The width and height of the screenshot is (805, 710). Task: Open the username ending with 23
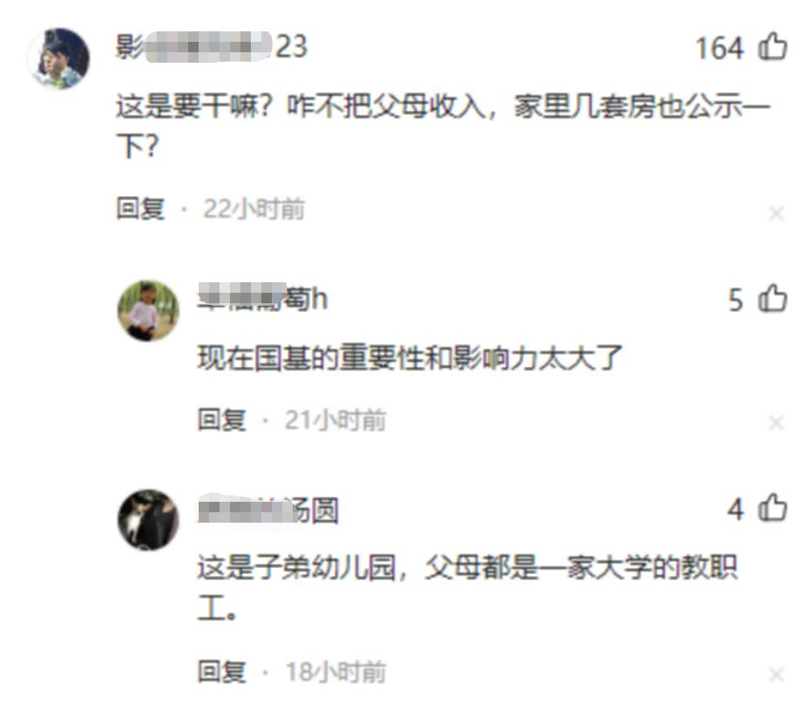(212, 47)
